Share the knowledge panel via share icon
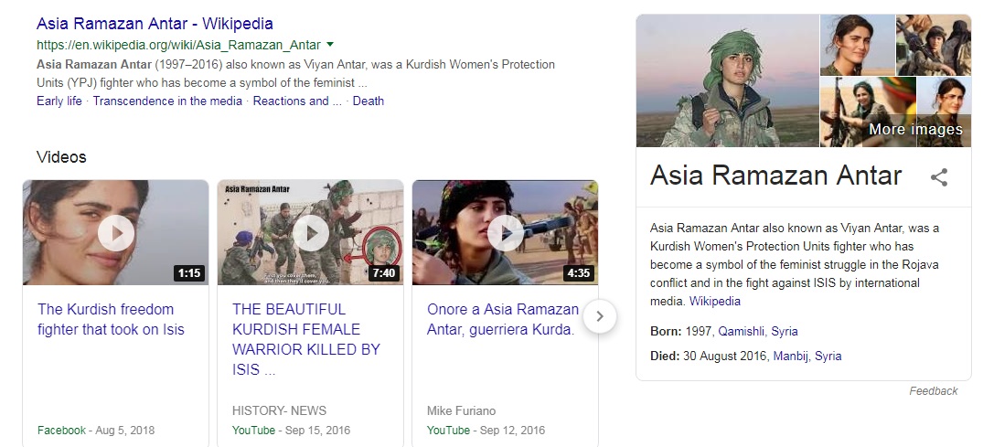The width and height of the screenshot is (983, 447). pyautogui.click(x=939, y=176)
